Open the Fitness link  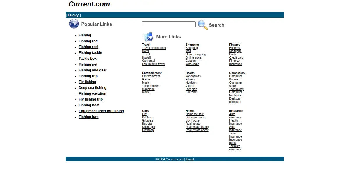pos(190,80)
